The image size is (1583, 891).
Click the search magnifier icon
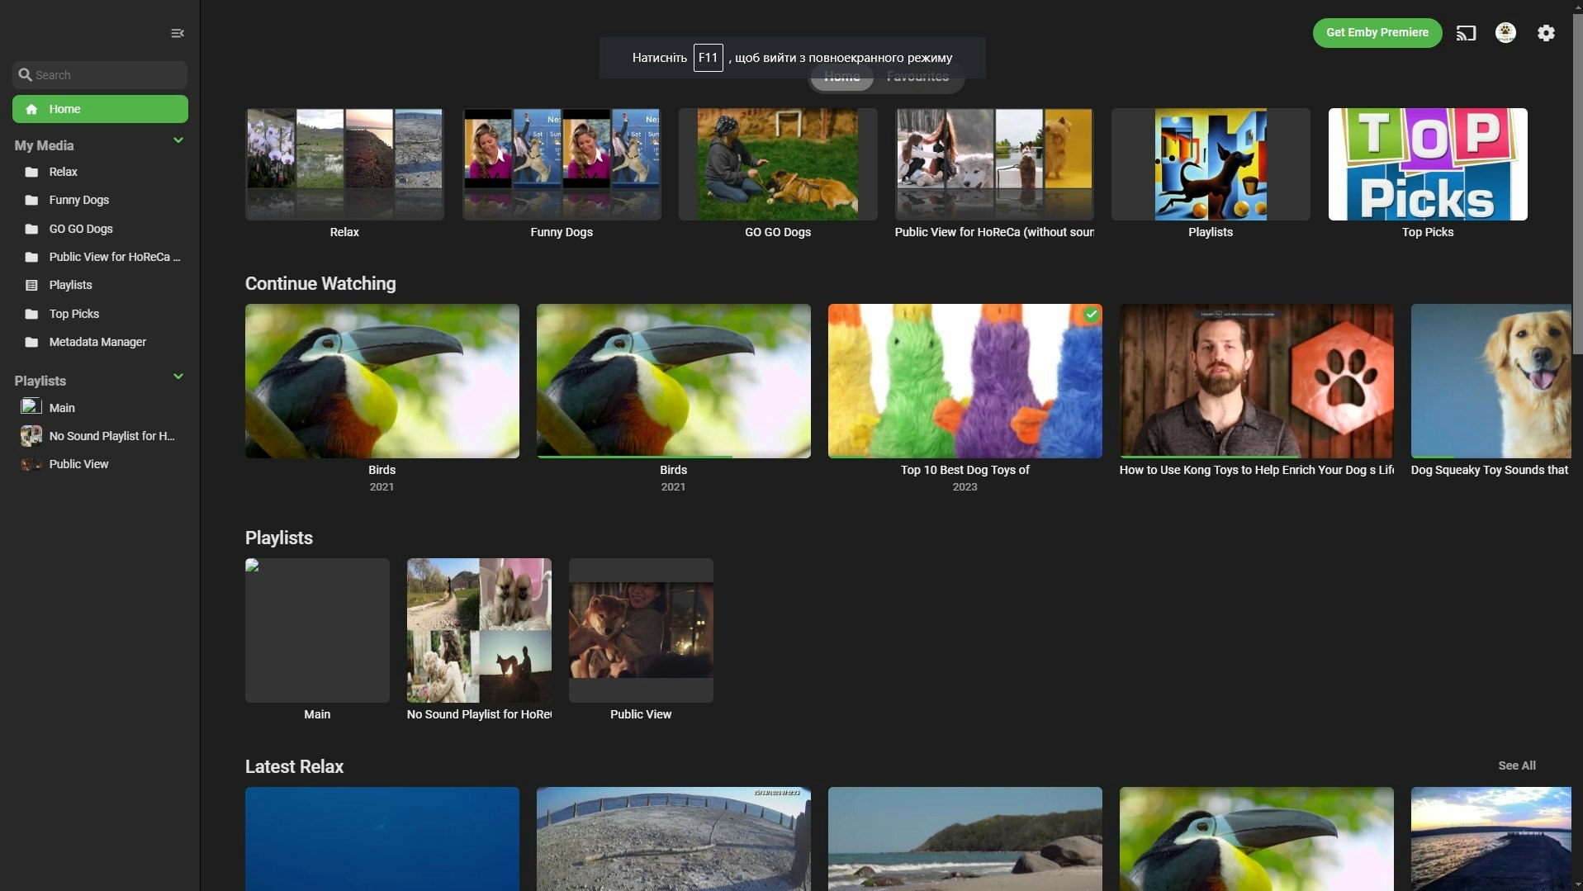tap(25, 74)
